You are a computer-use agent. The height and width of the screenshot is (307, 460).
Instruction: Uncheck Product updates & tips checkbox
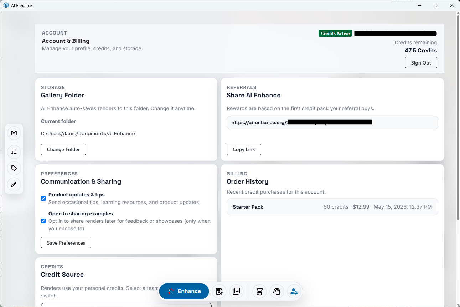pyautogui.click(x=43, y=199)
